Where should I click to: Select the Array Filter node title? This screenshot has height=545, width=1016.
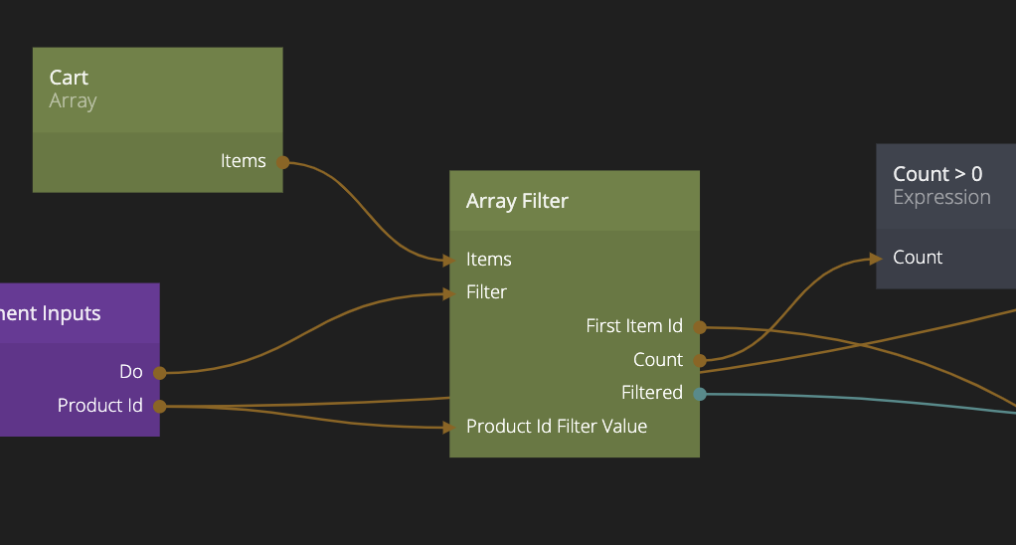tap(517, 201)
